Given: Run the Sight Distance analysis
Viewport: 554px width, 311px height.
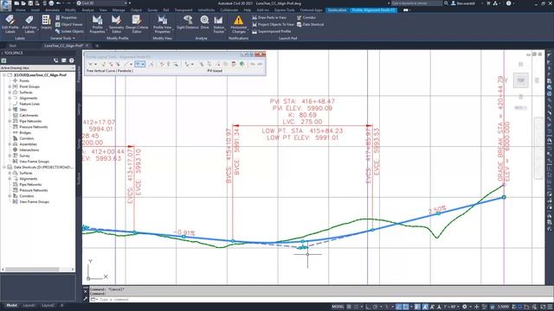Looking at the screenshot, I should click(188, 22).
